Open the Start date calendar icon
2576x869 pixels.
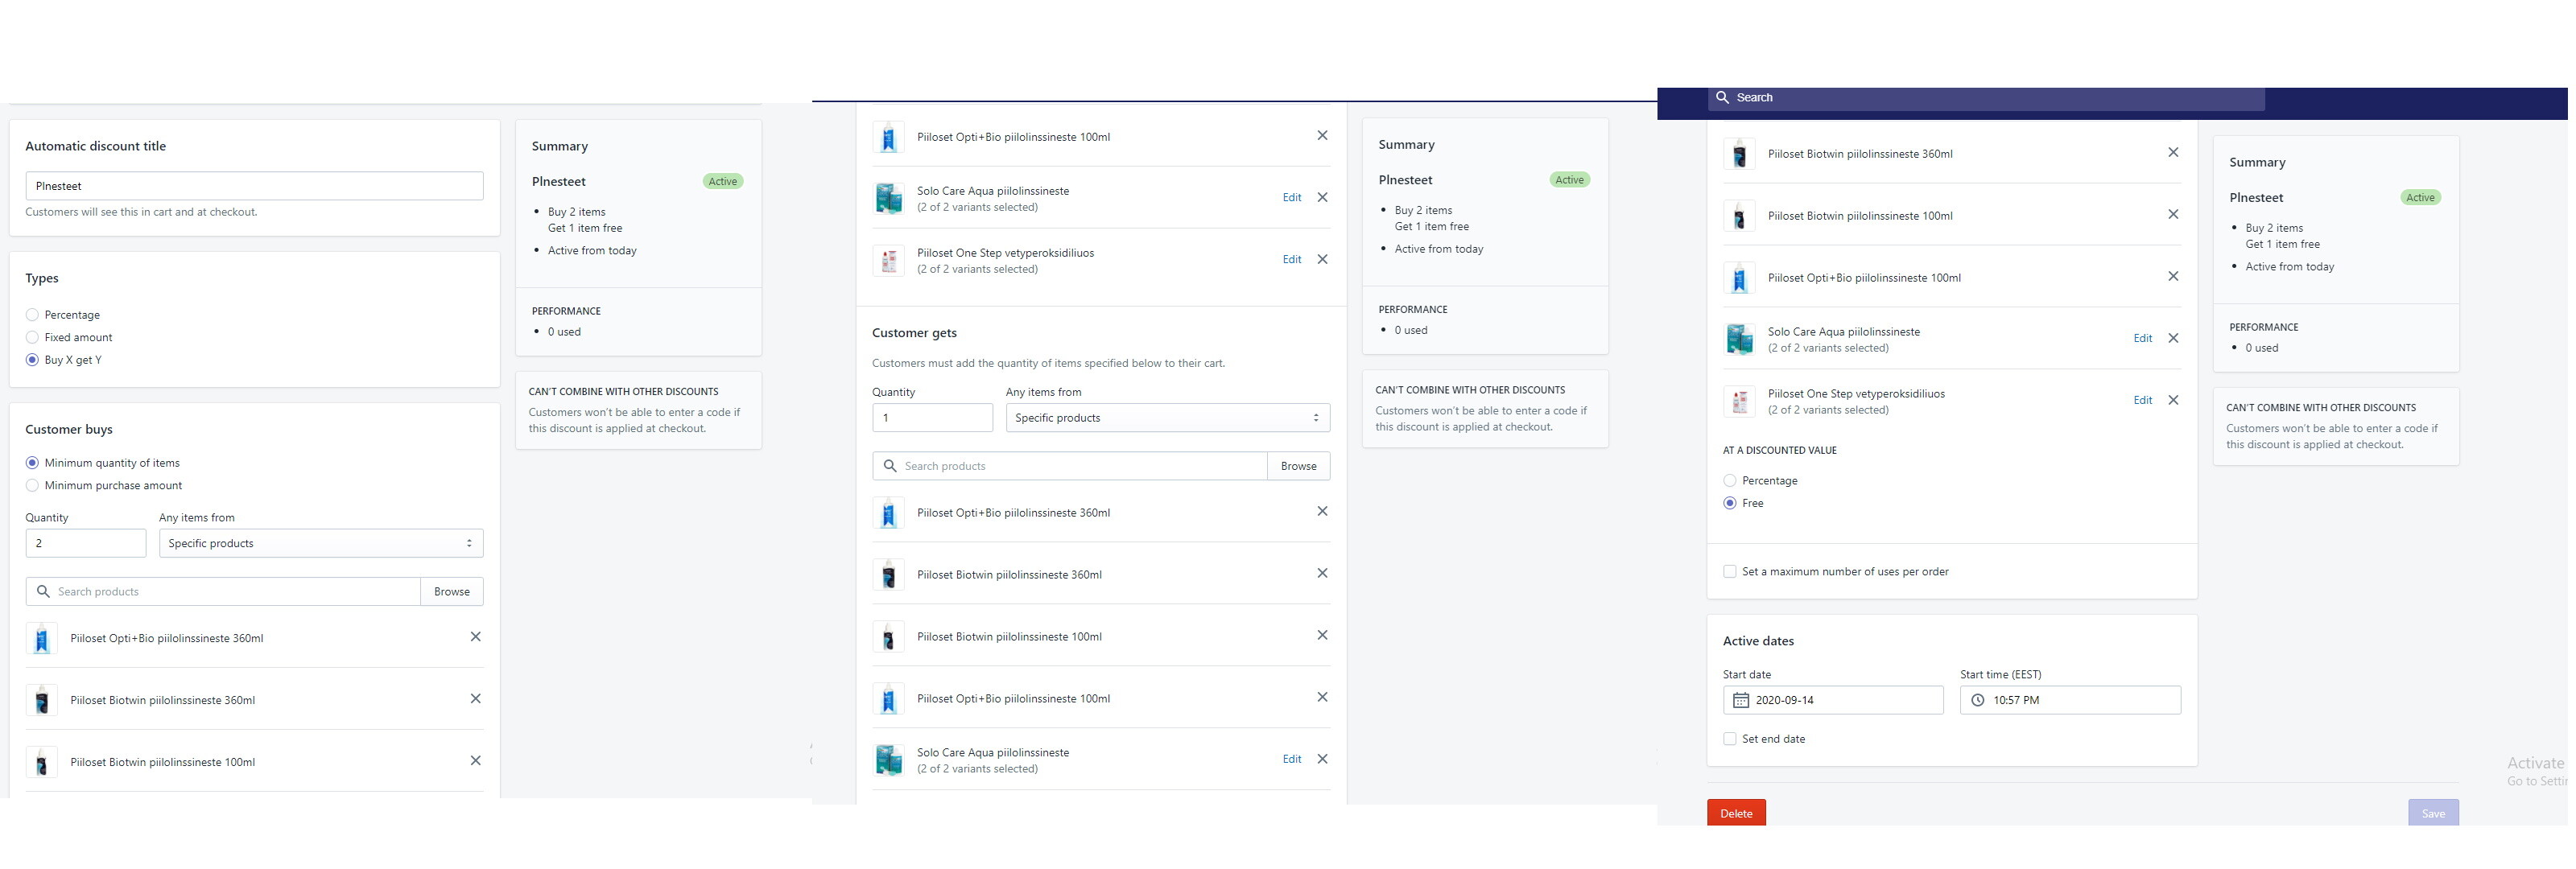point(1741,700)
